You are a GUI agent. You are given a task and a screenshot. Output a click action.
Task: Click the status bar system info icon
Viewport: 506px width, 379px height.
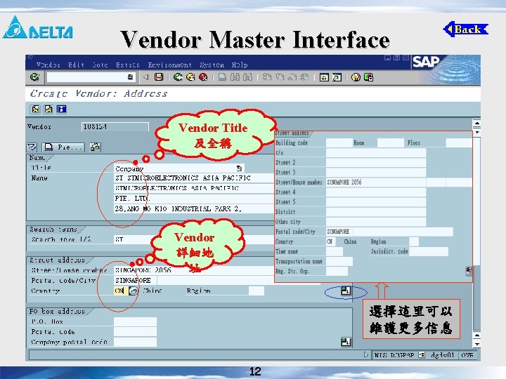click(422, 355)
